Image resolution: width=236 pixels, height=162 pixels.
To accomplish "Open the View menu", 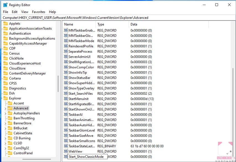I will point(25,12).
